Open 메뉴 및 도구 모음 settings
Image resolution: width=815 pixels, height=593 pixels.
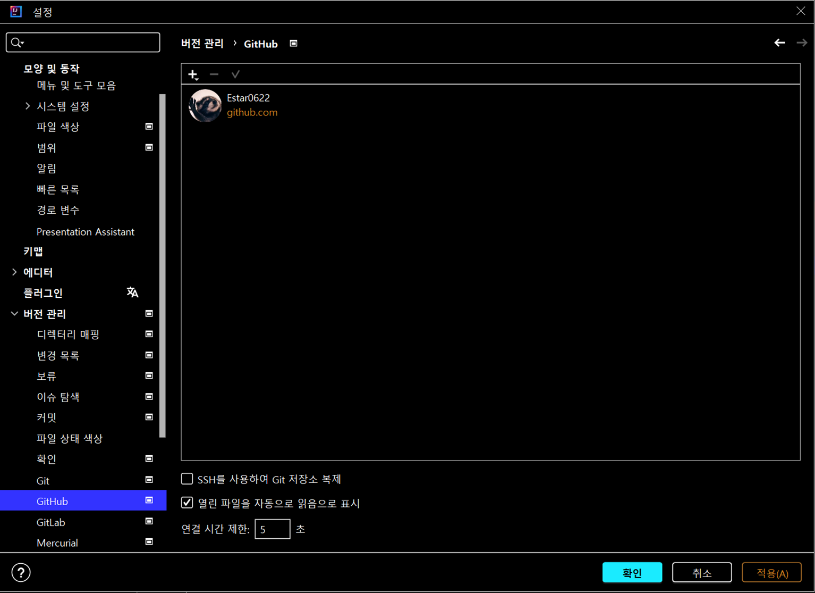(x=76, y=86)
